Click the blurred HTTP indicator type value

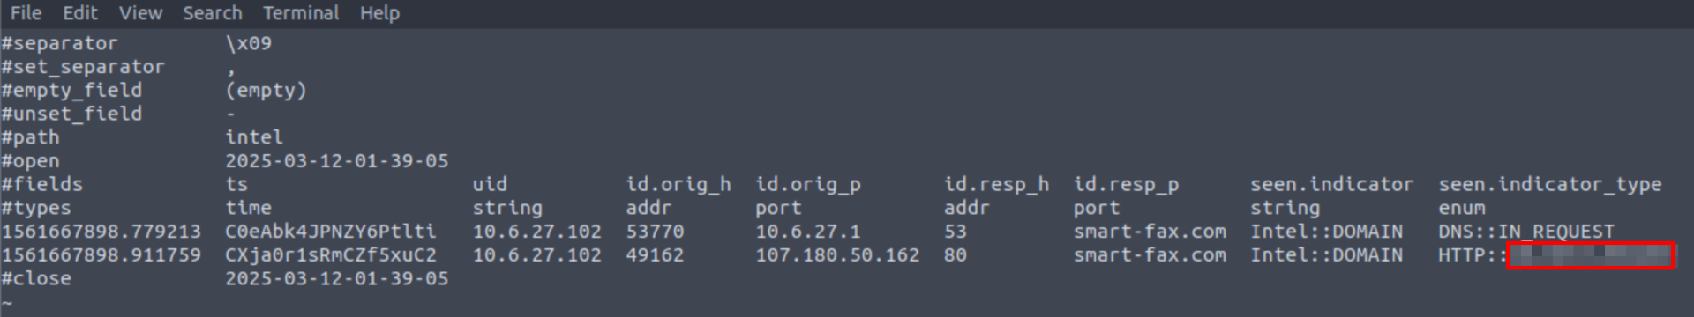click(1590, 255)
